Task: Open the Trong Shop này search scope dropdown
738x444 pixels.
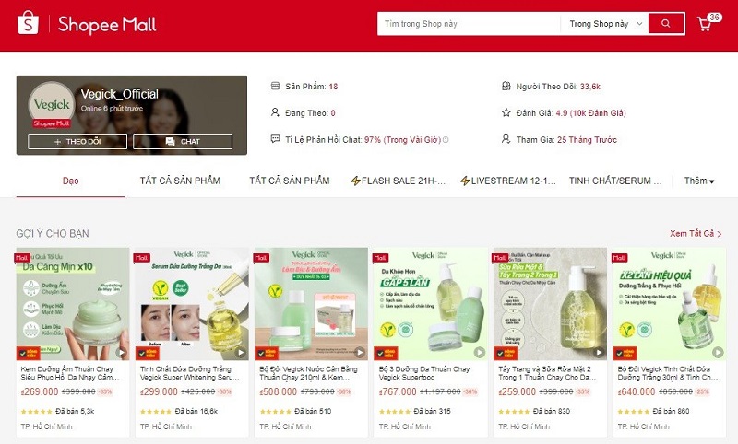Action: pos(605,24)
